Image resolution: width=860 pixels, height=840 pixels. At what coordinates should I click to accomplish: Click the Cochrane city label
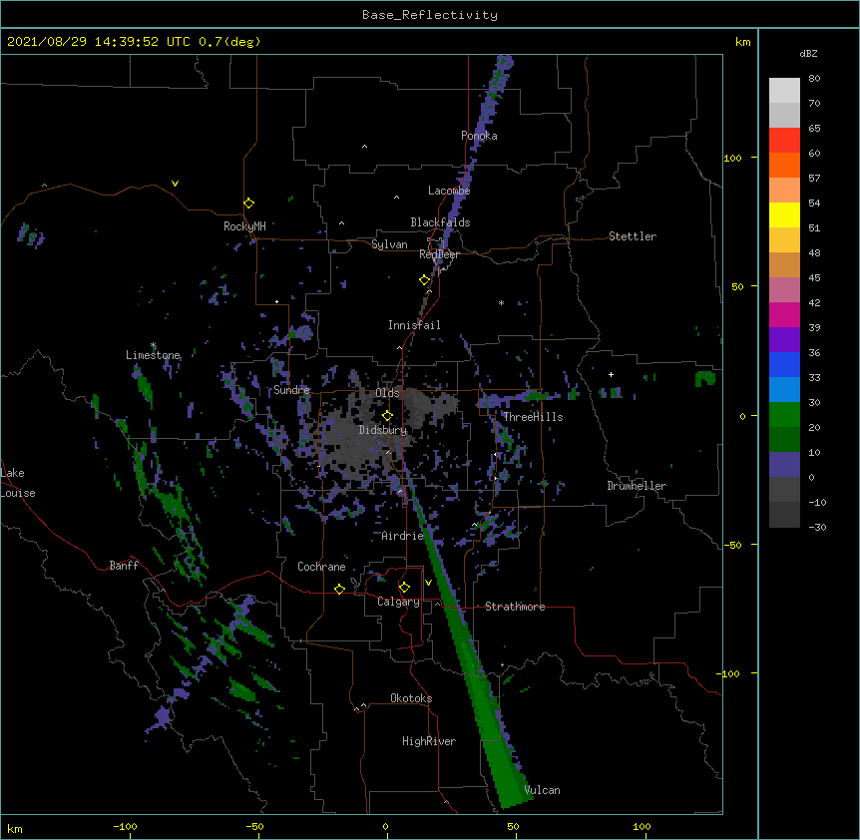tap(321, 567)
